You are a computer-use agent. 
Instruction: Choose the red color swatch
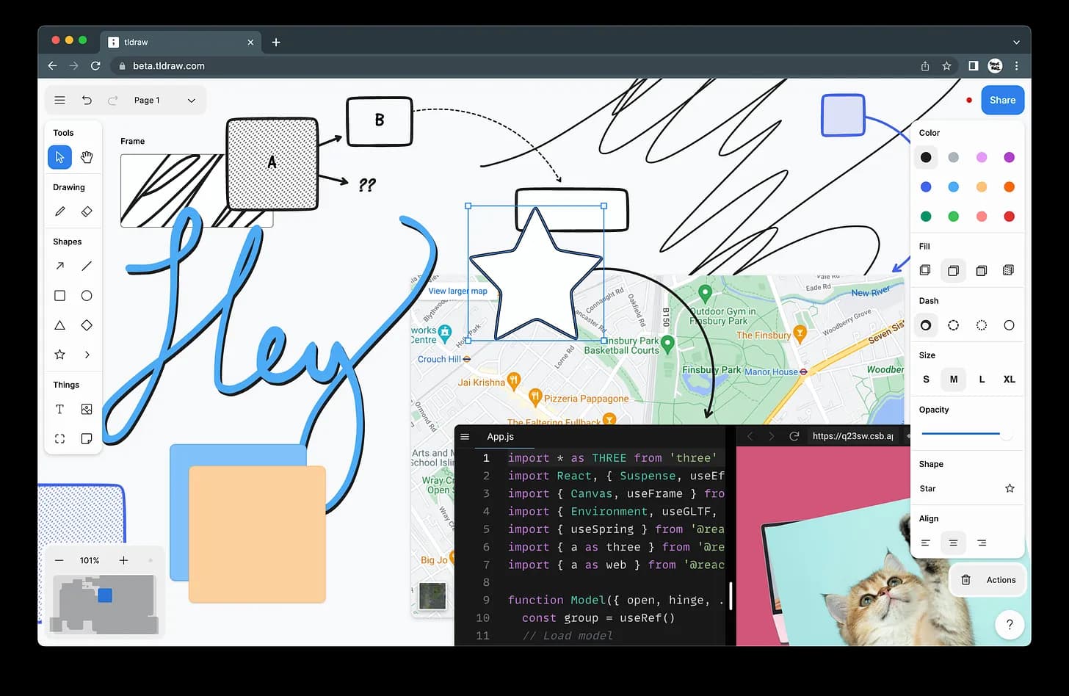pos(1009,216)
